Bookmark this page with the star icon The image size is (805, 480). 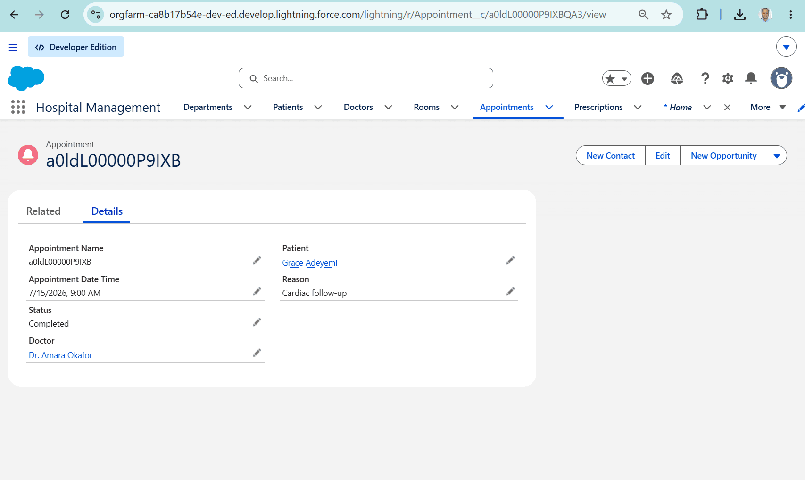(666, 15)
